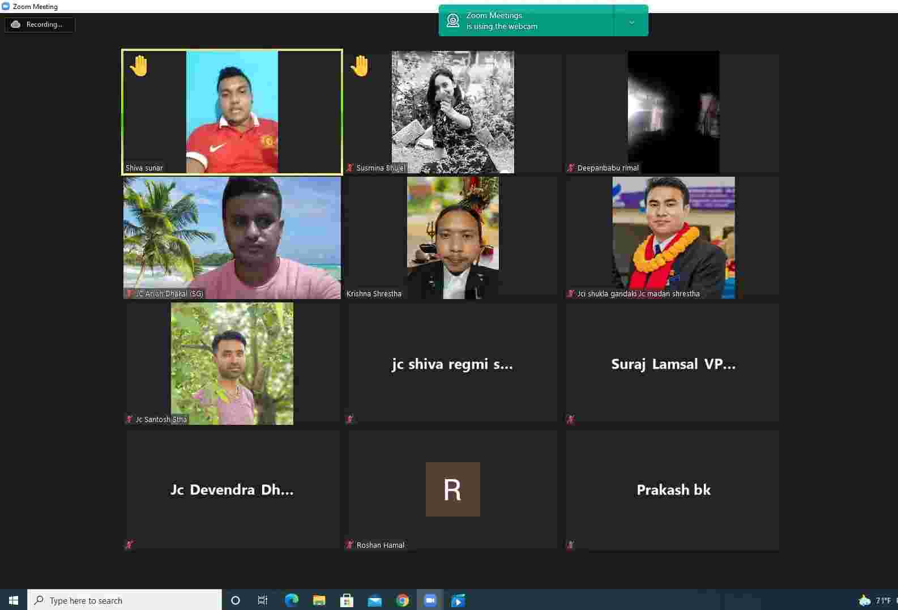Viewport: 898px width, 610px height.
Task: Expand the webcam notification dropdown arrow
Action: click(631, 22)
